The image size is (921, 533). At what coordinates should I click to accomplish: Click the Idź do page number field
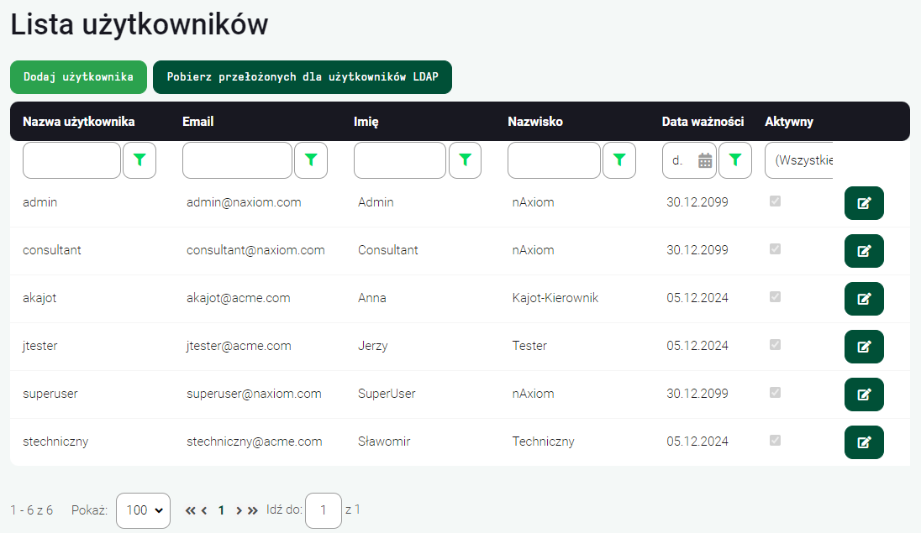click(x=324, y=510)
